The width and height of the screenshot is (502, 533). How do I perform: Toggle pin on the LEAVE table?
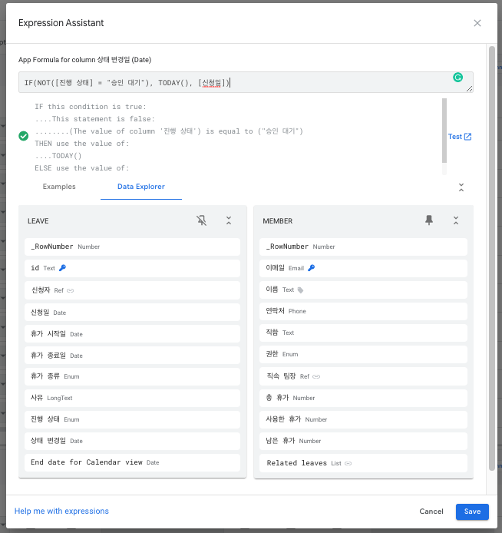(201, 220)
